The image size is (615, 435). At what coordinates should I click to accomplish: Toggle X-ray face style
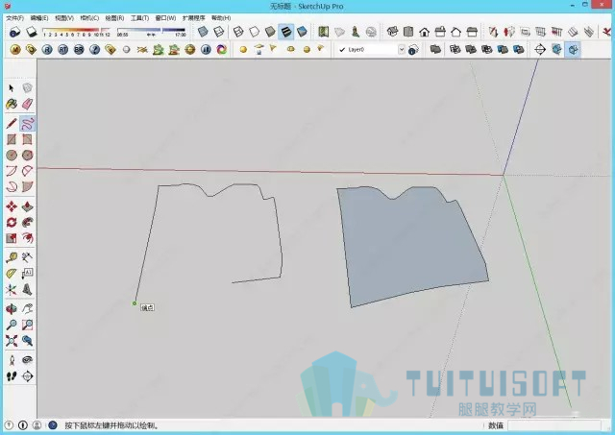coord(203,32)
